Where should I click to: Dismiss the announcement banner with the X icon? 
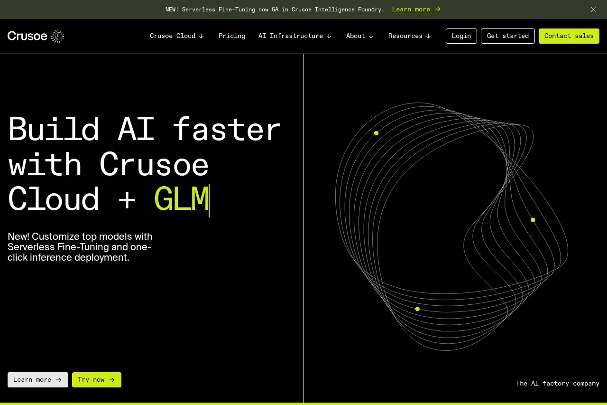[x=594, y=9]
